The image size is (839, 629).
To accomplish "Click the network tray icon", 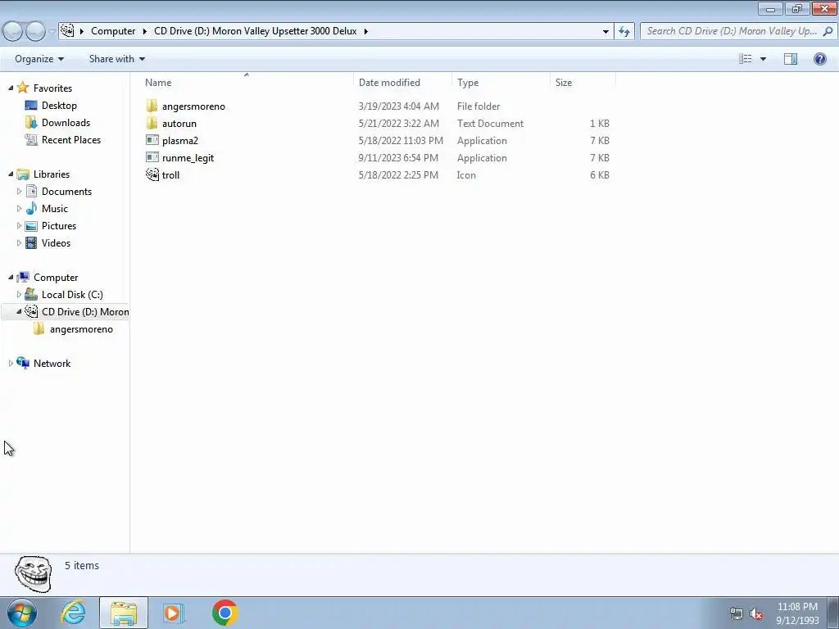I will [737, 613].
